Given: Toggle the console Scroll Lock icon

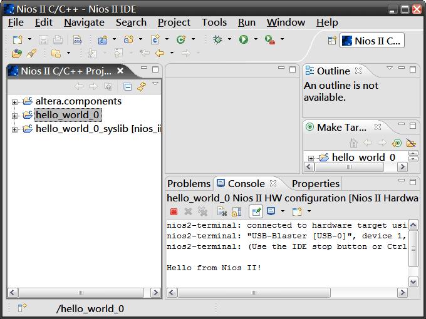Looking at the screenshot, I should point(236,211).
